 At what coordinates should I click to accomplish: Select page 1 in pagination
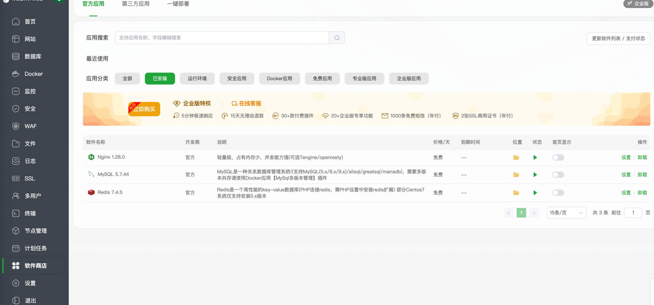(x=521, y=213)
